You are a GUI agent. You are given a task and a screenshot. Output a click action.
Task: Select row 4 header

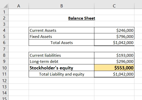[x=4, y=30]
